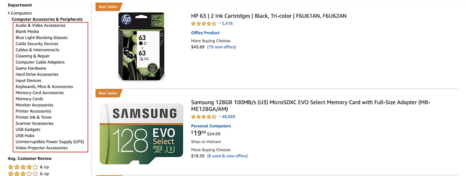
Task: Go back to Computers department chevron
Action: [9, 13]
